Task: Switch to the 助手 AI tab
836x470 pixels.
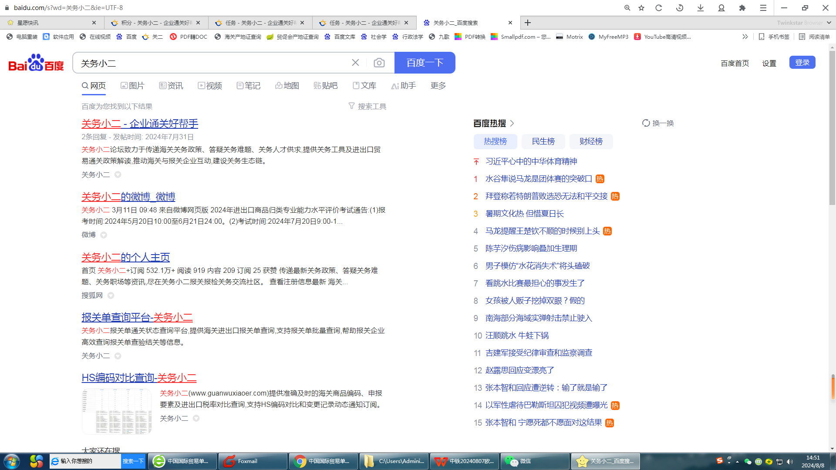Action: coord(403,86)
